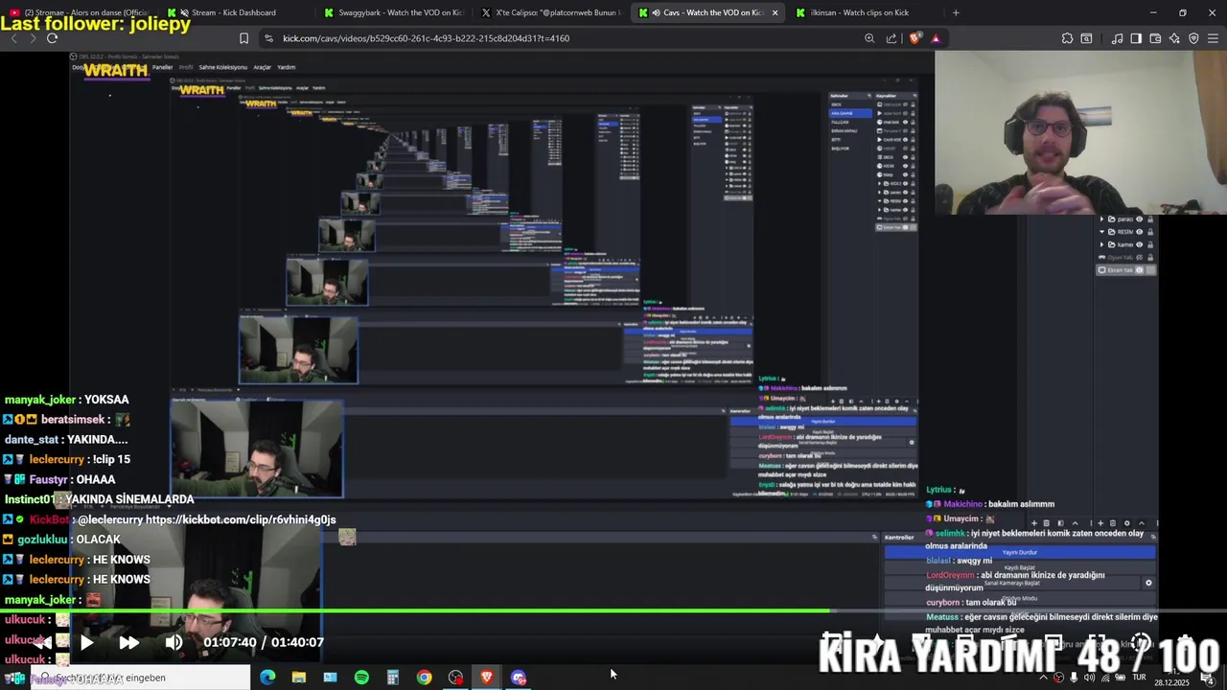Click OBS Yayını Durdur button
1227x690 pixels.
(1020, 552)
